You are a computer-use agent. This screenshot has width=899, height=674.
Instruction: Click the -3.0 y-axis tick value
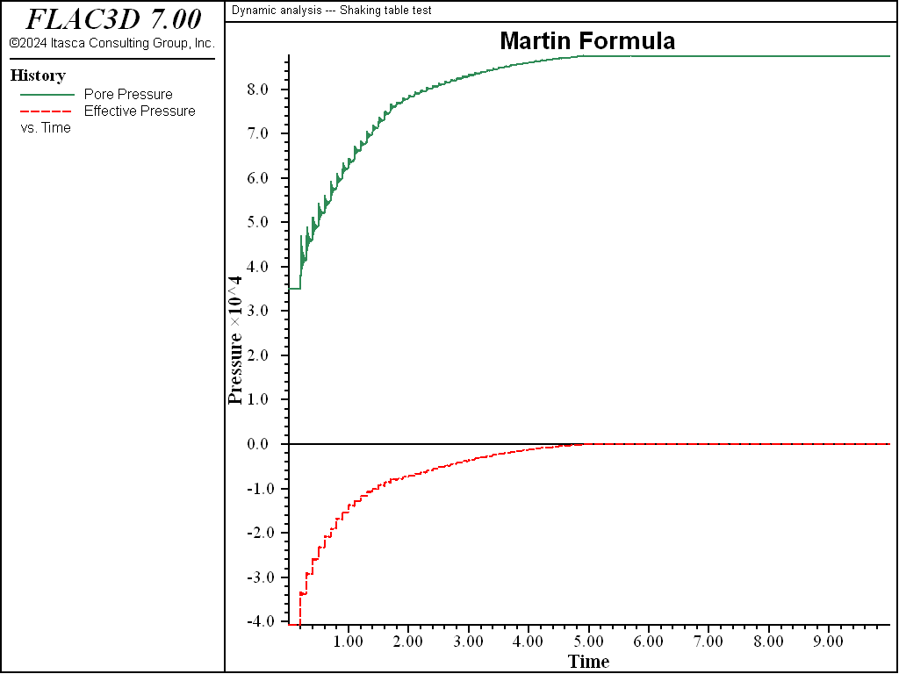click(263, 577)
